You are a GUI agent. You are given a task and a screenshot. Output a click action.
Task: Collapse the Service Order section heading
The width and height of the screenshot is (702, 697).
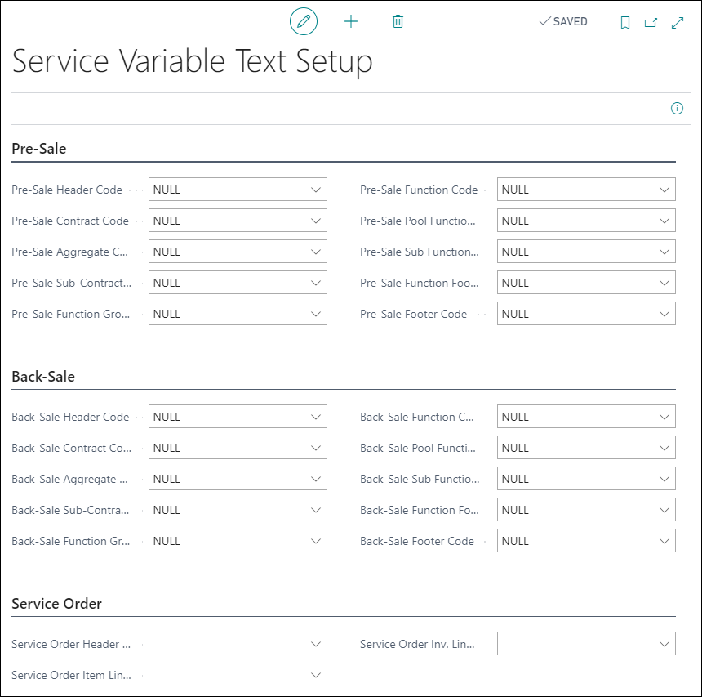(x=57, y=603)
